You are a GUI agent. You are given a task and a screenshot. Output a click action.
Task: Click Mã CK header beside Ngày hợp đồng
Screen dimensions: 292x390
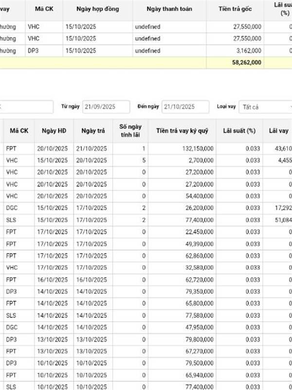(x=44, y=9)
